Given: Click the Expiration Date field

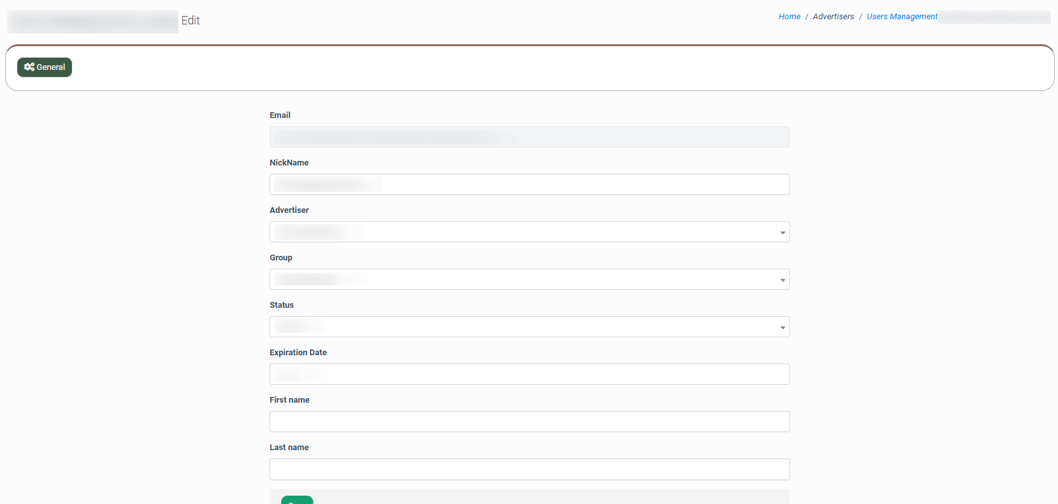Looking at the screenshot, I should [x=529, y=374].
